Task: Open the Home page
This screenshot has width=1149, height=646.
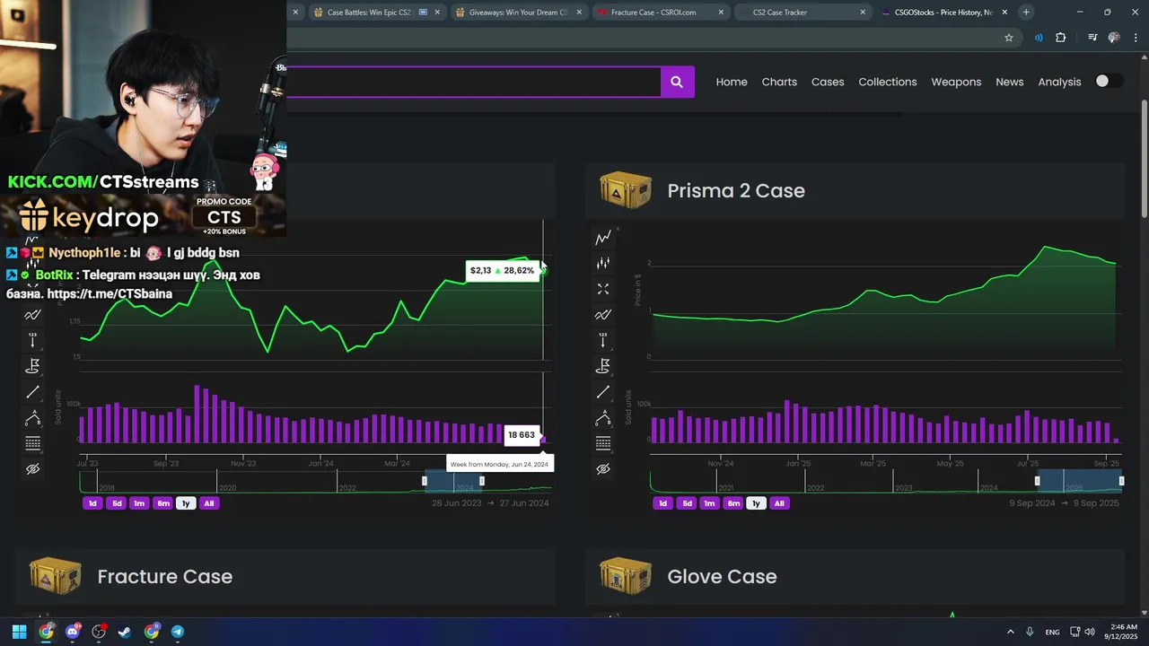Action: point(732,82)
